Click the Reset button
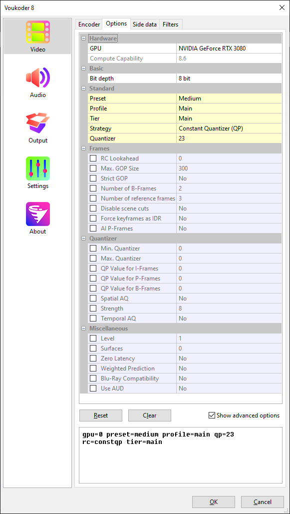 pyautogui.click(x=101, y=415)
